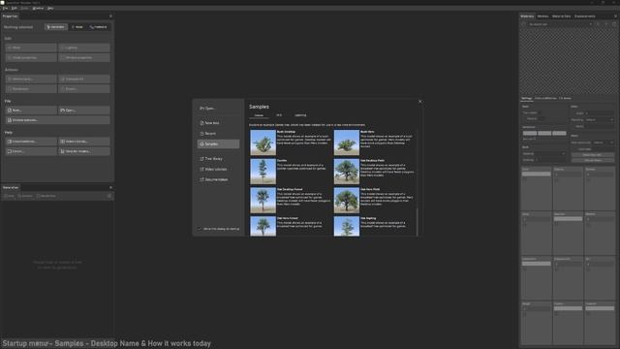Click the Generator mode button

point(56,27)
